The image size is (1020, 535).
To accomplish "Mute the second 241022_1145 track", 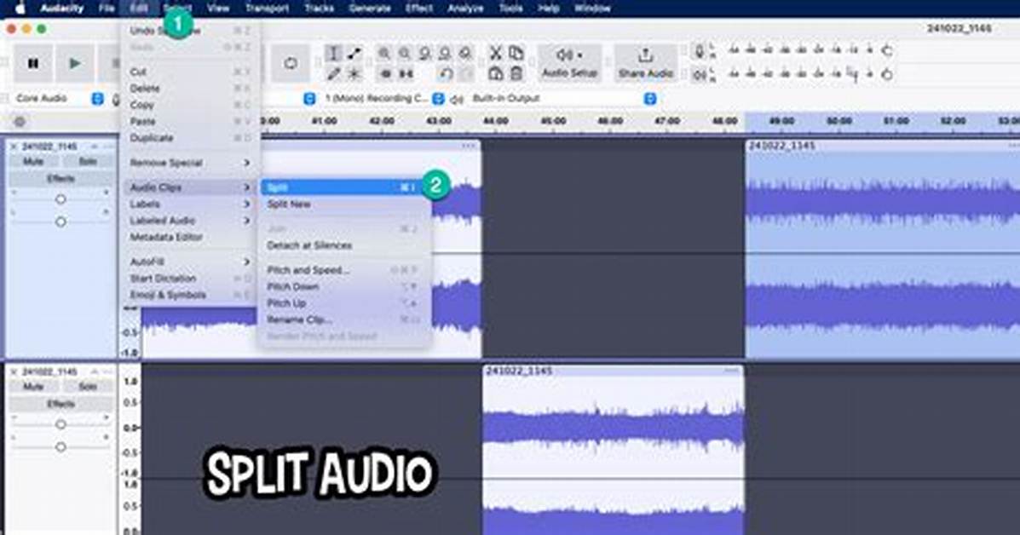I will coord(33,386).
